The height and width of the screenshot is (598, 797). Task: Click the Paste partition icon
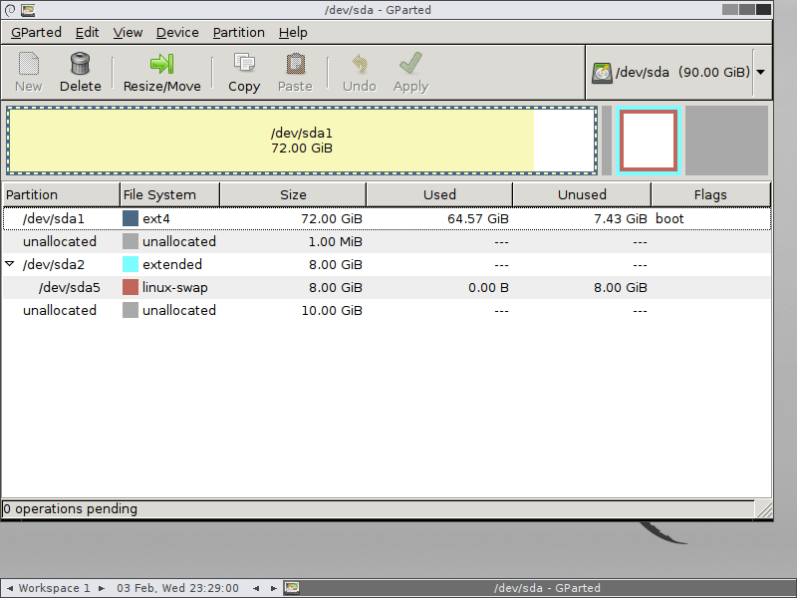[x=295, y=72]
